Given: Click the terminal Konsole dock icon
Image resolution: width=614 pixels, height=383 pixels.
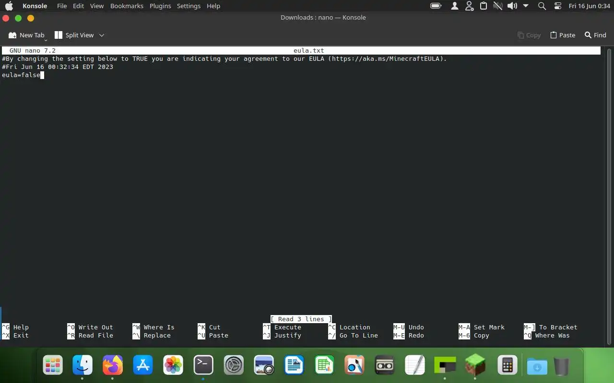Looking at the screenshot, I should [203, 366].
